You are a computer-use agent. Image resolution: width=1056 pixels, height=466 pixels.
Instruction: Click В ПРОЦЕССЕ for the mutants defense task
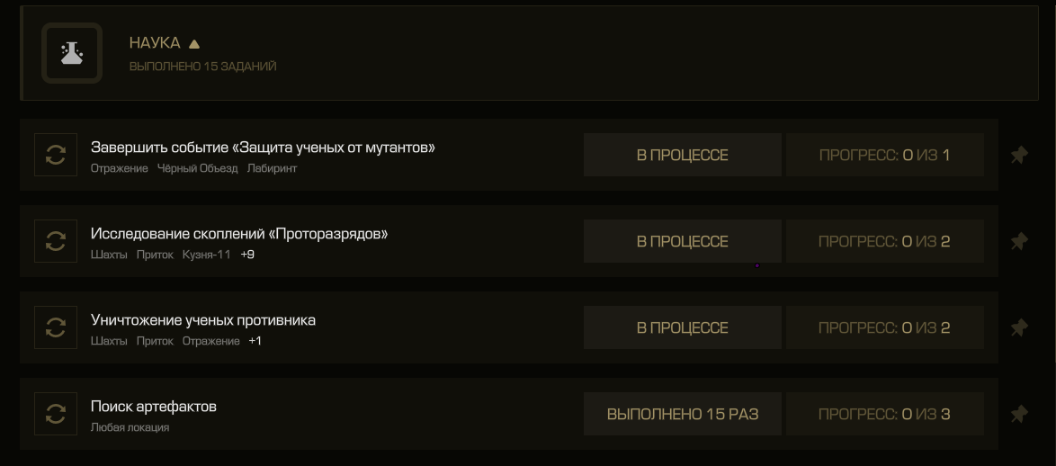682,155
